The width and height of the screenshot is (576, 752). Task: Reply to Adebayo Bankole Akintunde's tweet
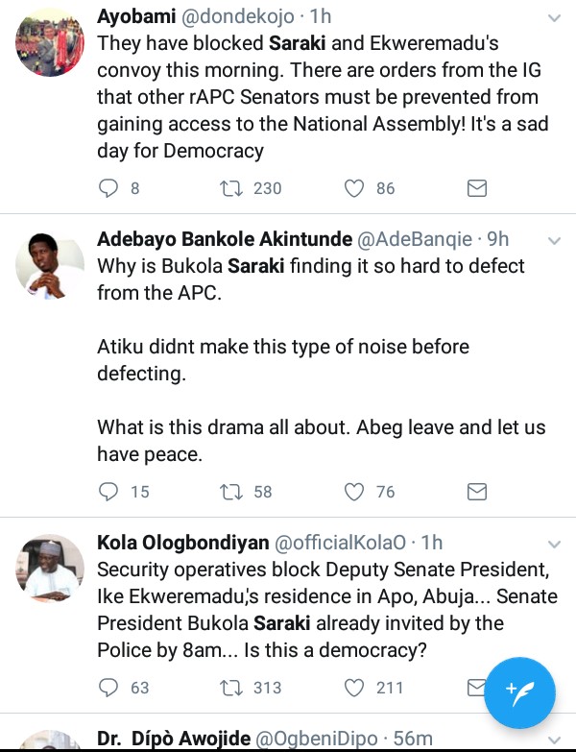(x=108, y=492)
